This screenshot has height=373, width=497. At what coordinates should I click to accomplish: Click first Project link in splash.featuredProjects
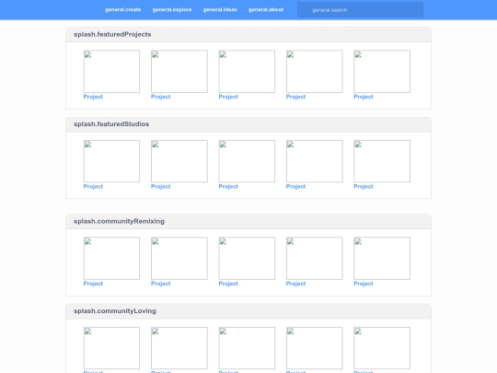pyautogui.click(x=93, y=97)
